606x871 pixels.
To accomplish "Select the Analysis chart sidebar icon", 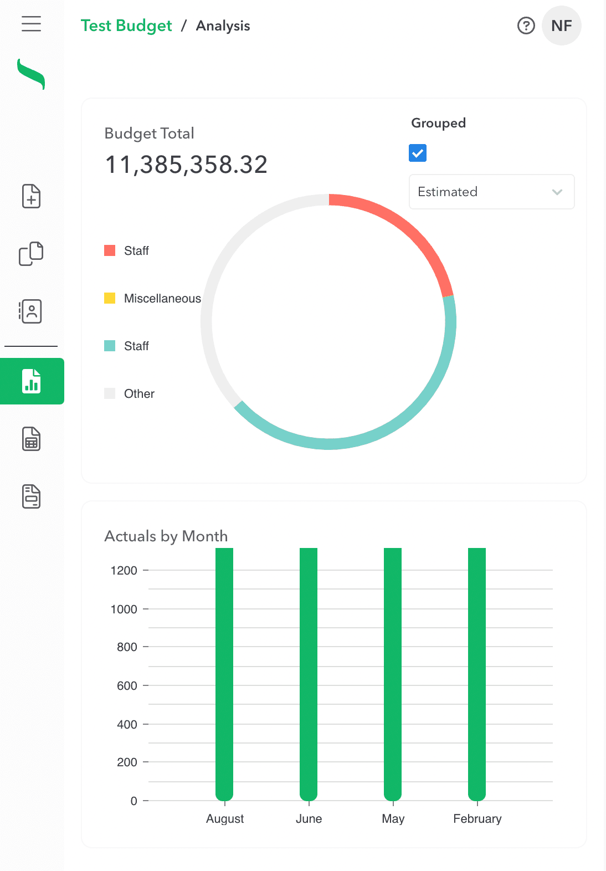I will tap(32, 381).
